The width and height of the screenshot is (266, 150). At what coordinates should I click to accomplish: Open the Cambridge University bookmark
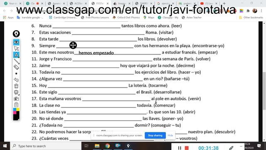click(63, 17)
